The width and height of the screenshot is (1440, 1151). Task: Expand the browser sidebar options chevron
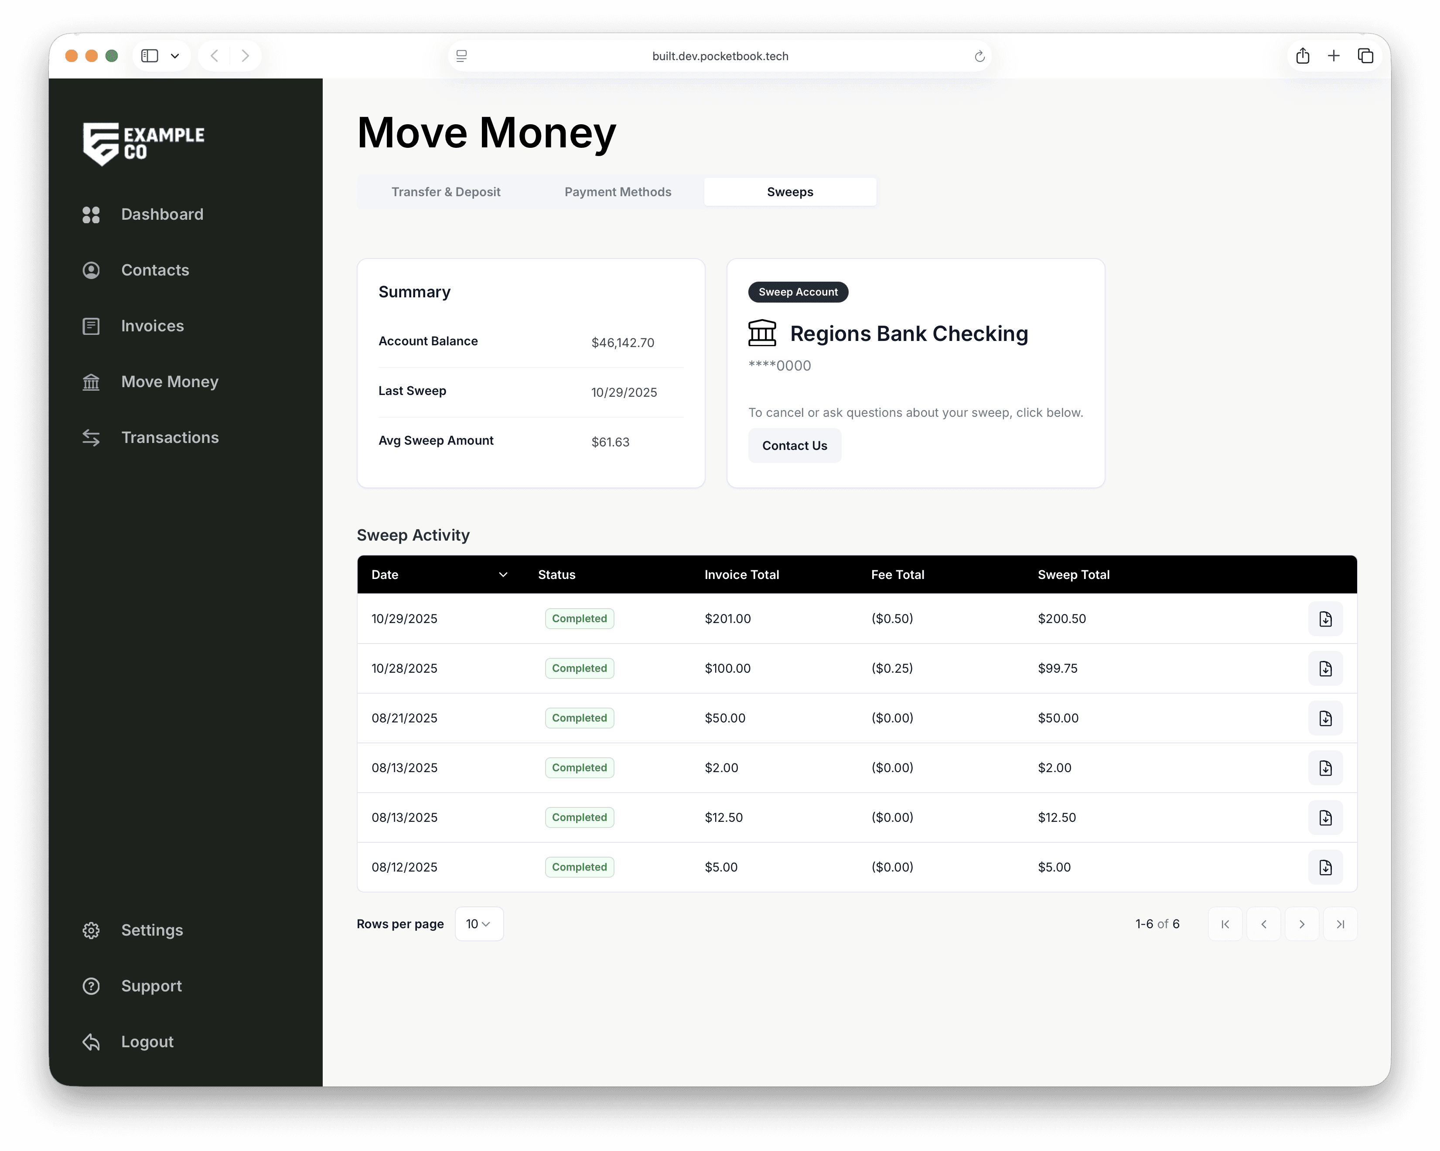[x=175, y=56]
